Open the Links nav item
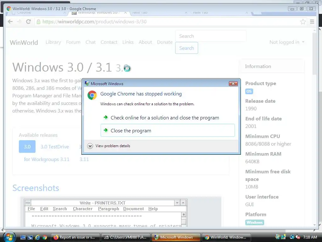Viewport: 322px width, 242px height. [128, 42]
